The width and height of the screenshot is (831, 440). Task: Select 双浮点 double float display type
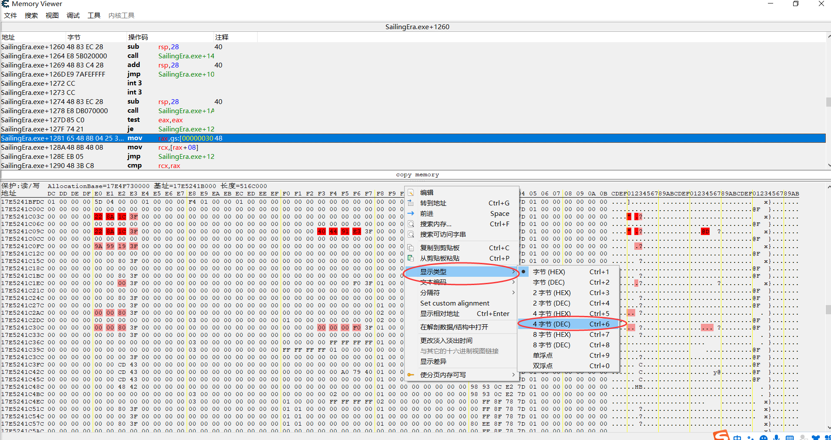(569, 366)
